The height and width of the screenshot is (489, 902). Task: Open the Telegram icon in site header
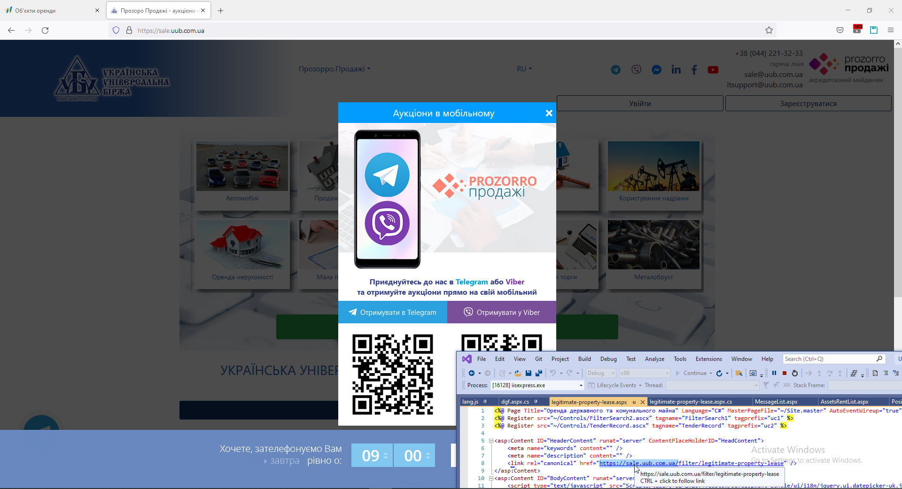pyautogui.click(x=615, y=70)
